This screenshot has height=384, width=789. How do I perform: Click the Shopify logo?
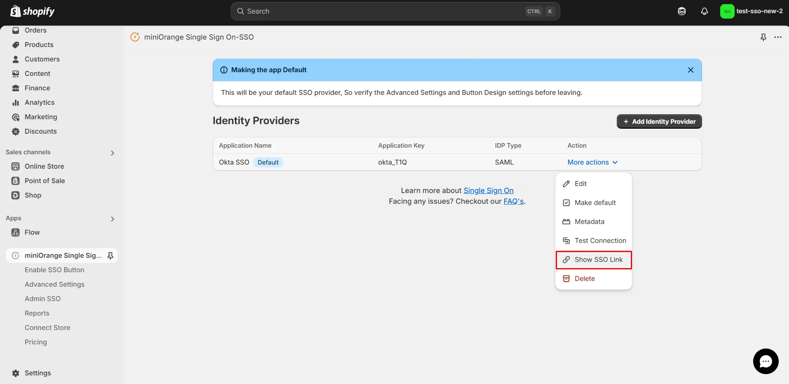(x=33, y=11)
